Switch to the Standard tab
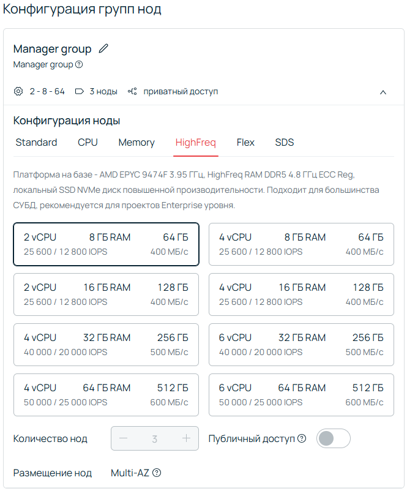The height and width of the screenshot is (491, 407). 36,143
